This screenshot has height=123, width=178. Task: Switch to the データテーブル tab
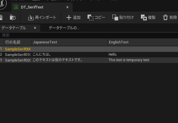click(x=14, y=28)
